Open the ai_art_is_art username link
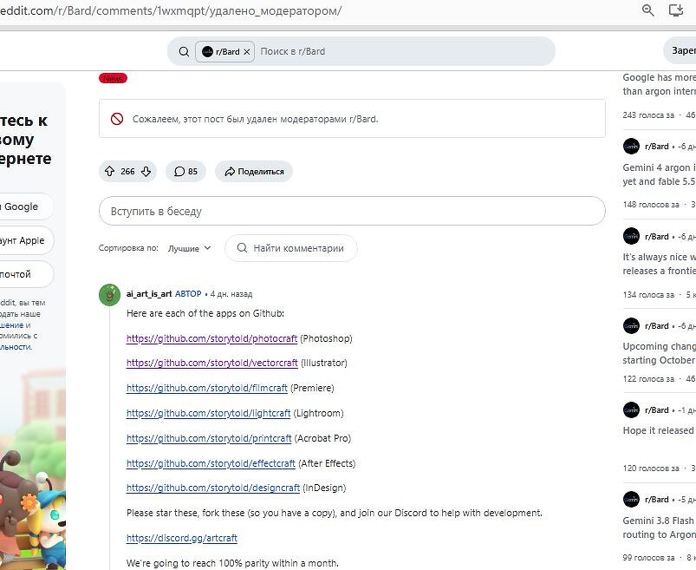Screen dimensions: 696x570 coord(149,293)
